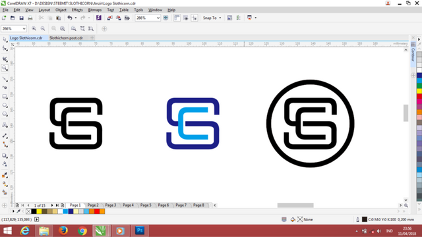Screen dimensions: 422x237
Task: Pick the red swatch in document palette
Action: [x=97, y=211]
